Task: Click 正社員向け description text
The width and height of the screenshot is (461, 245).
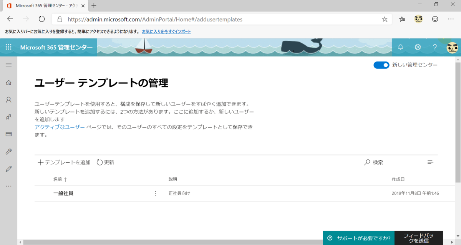Action: 179,194
